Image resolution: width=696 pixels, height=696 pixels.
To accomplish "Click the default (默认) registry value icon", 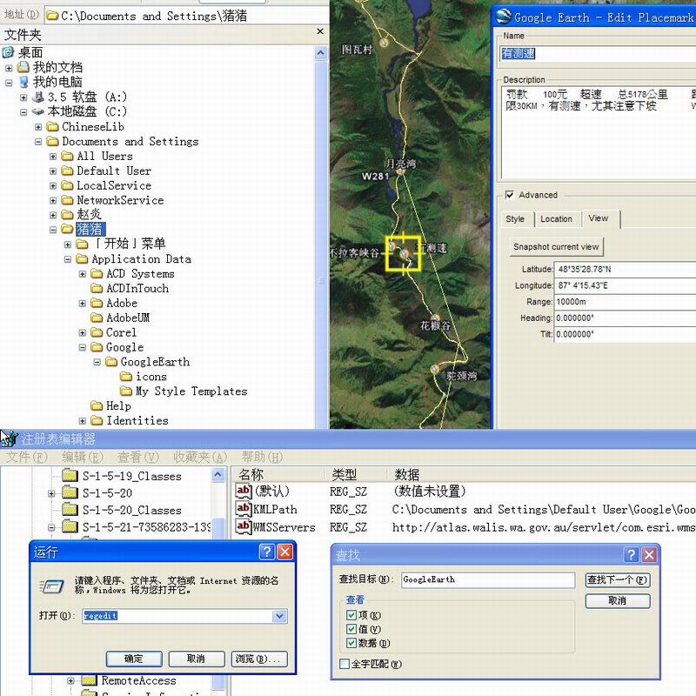I will (244, 491).
